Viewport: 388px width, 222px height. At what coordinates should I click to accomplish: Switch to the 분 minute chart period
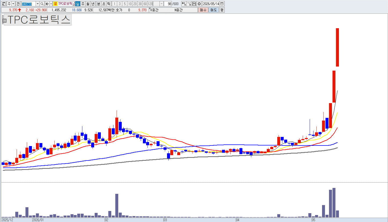(x=98, y=4)
